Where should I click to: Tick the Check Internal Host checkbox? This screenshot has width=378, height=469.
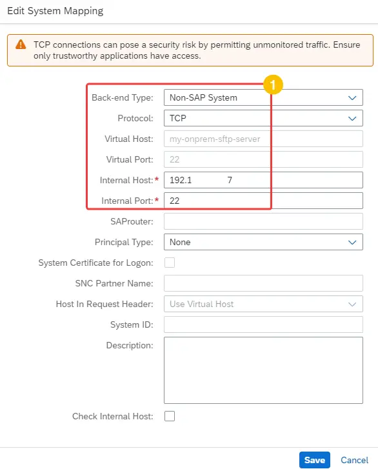pos(170,416)
